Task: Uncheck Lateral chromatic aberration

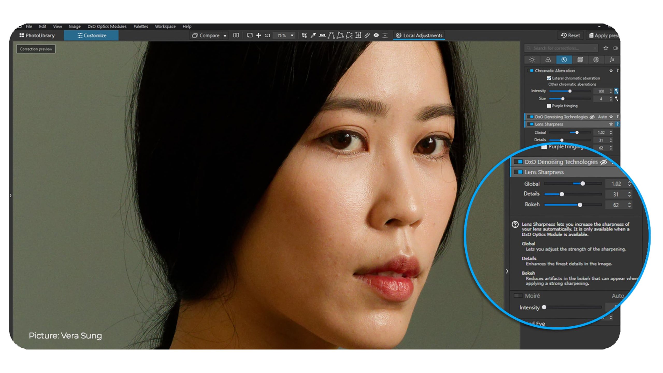Action: pos(549,78)
